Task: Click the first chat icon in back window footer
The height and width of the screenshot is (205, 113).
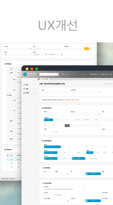Action: pos(2,179)
